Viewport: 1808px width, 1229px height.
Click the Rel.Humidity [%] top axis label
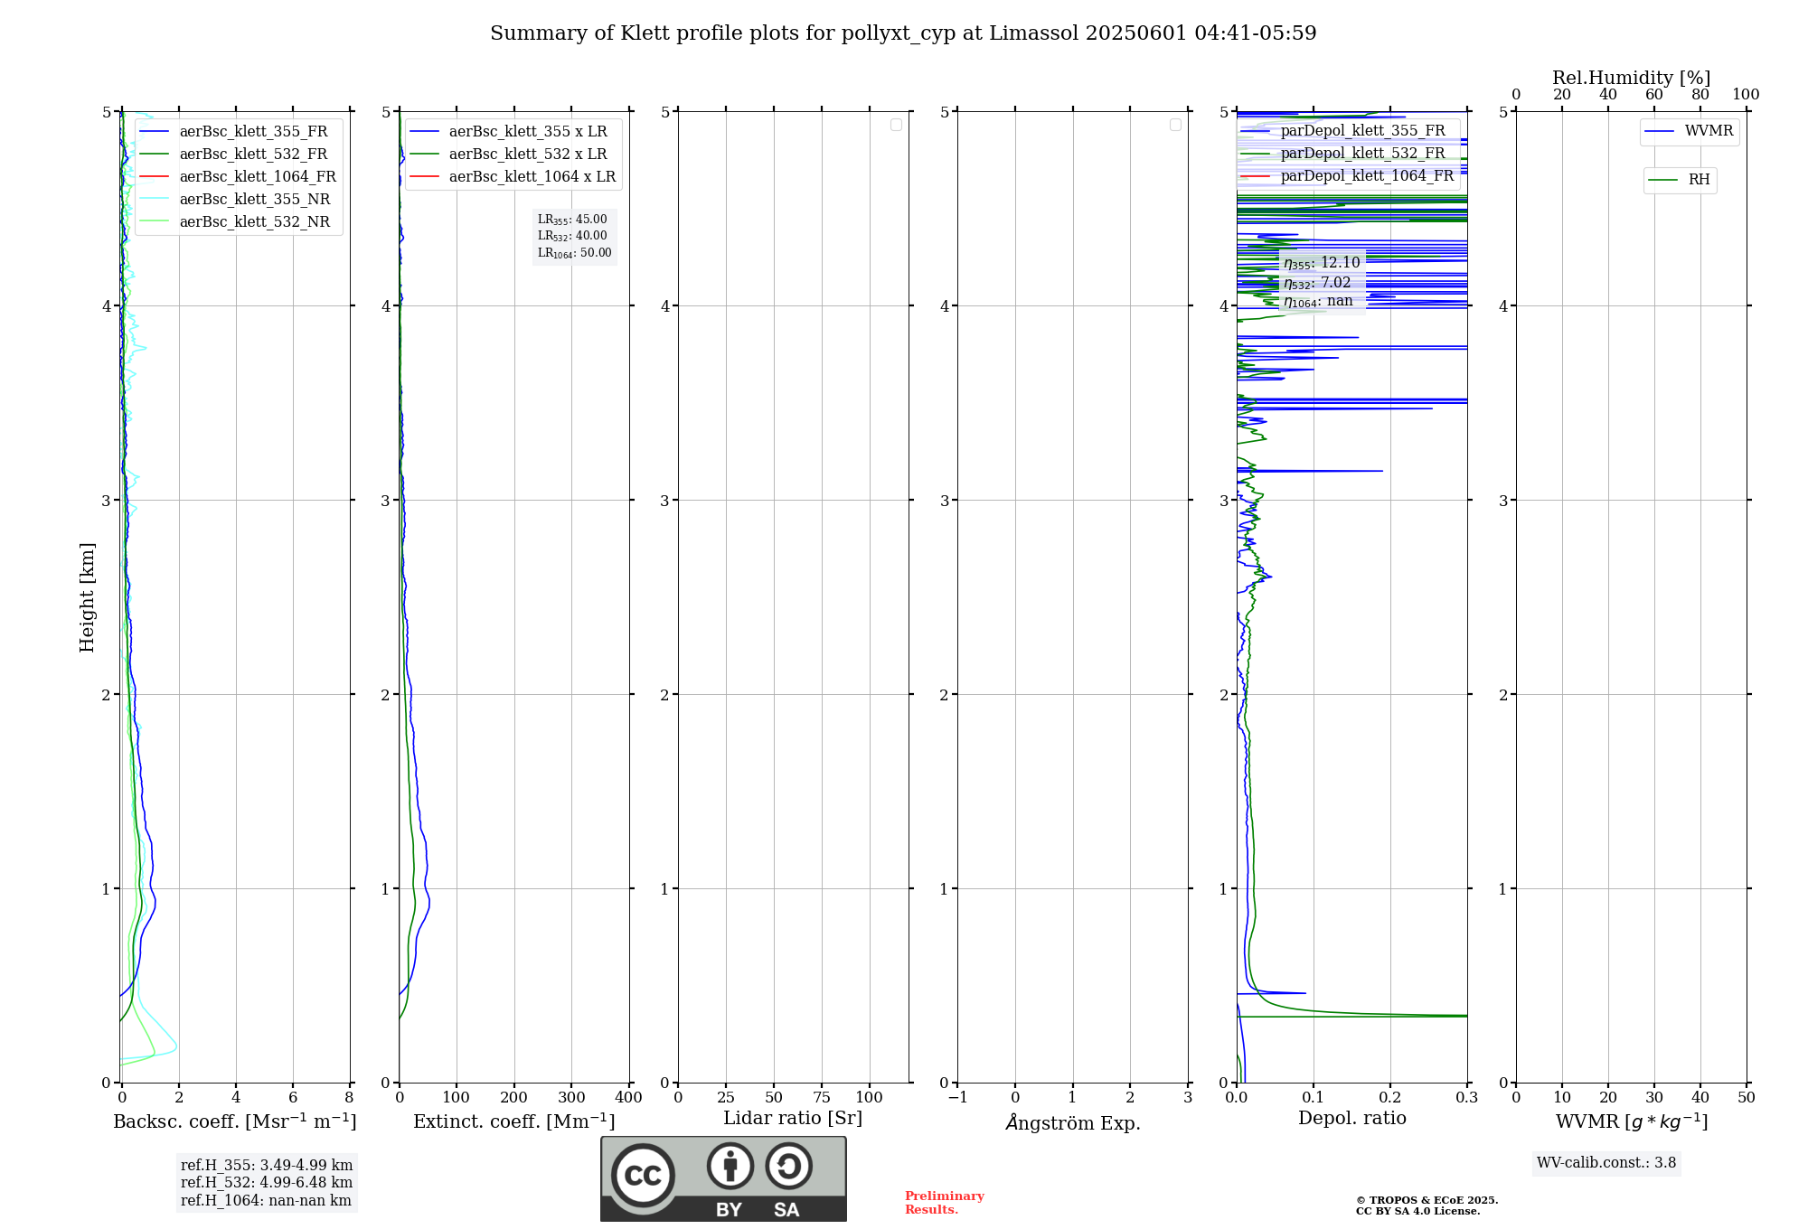tap(1631, 78)
